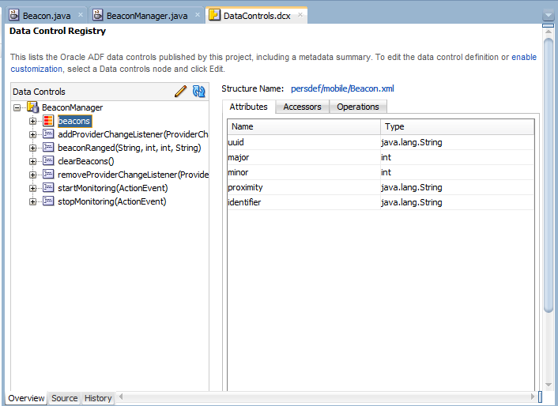Image resolution: width=558 pixels, height=406 pixels.
Task: Click java.lang.String type of uuid
Action: click(x=411, y=142)
